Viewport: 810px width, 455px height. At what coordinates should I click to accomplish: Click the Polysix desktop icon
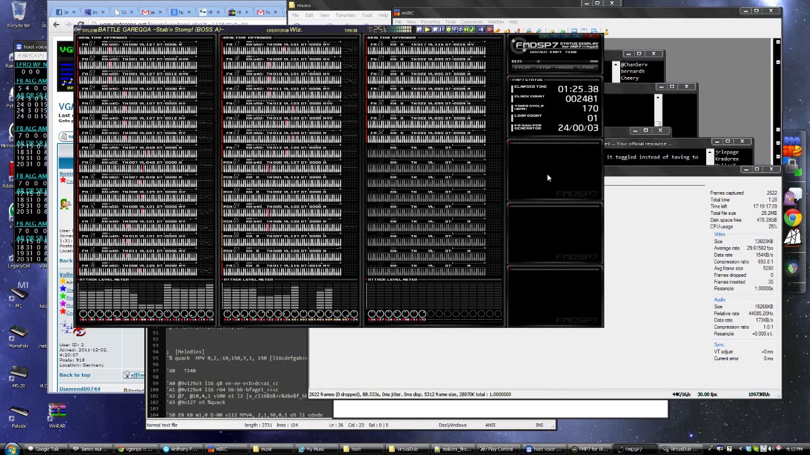pos(19,415)
